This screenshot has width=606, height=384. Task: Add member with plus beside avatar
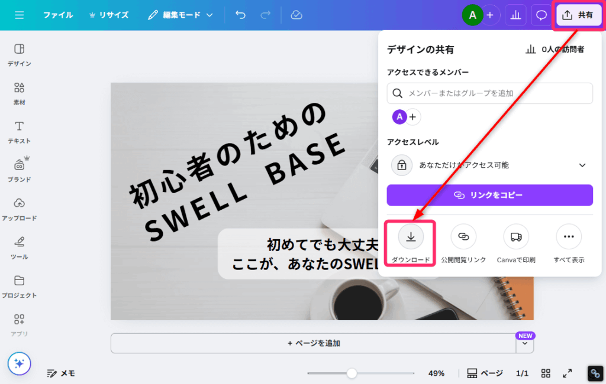412,116
